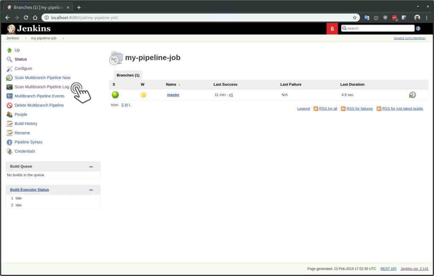Click the People icon in sidebar
The height and width of the screenshot is (276, 434).
click(x=9, y=115)
